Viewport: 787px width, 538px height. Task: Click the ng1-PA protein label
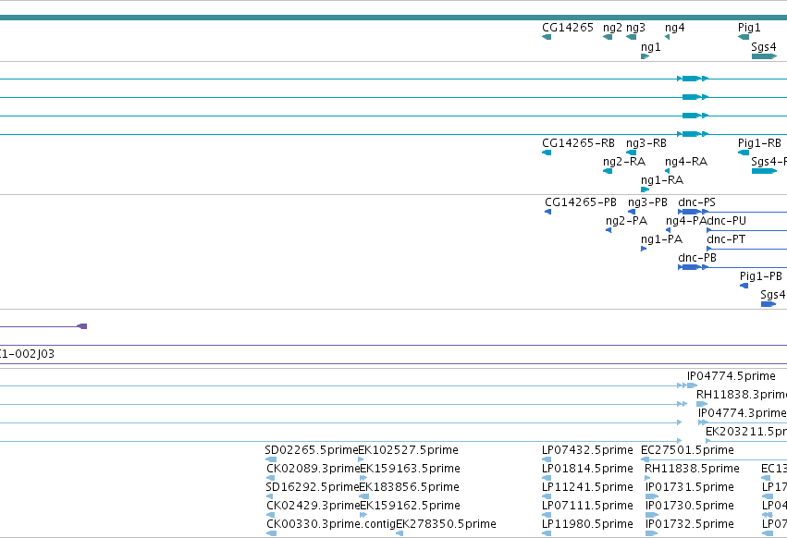(661, 239)
